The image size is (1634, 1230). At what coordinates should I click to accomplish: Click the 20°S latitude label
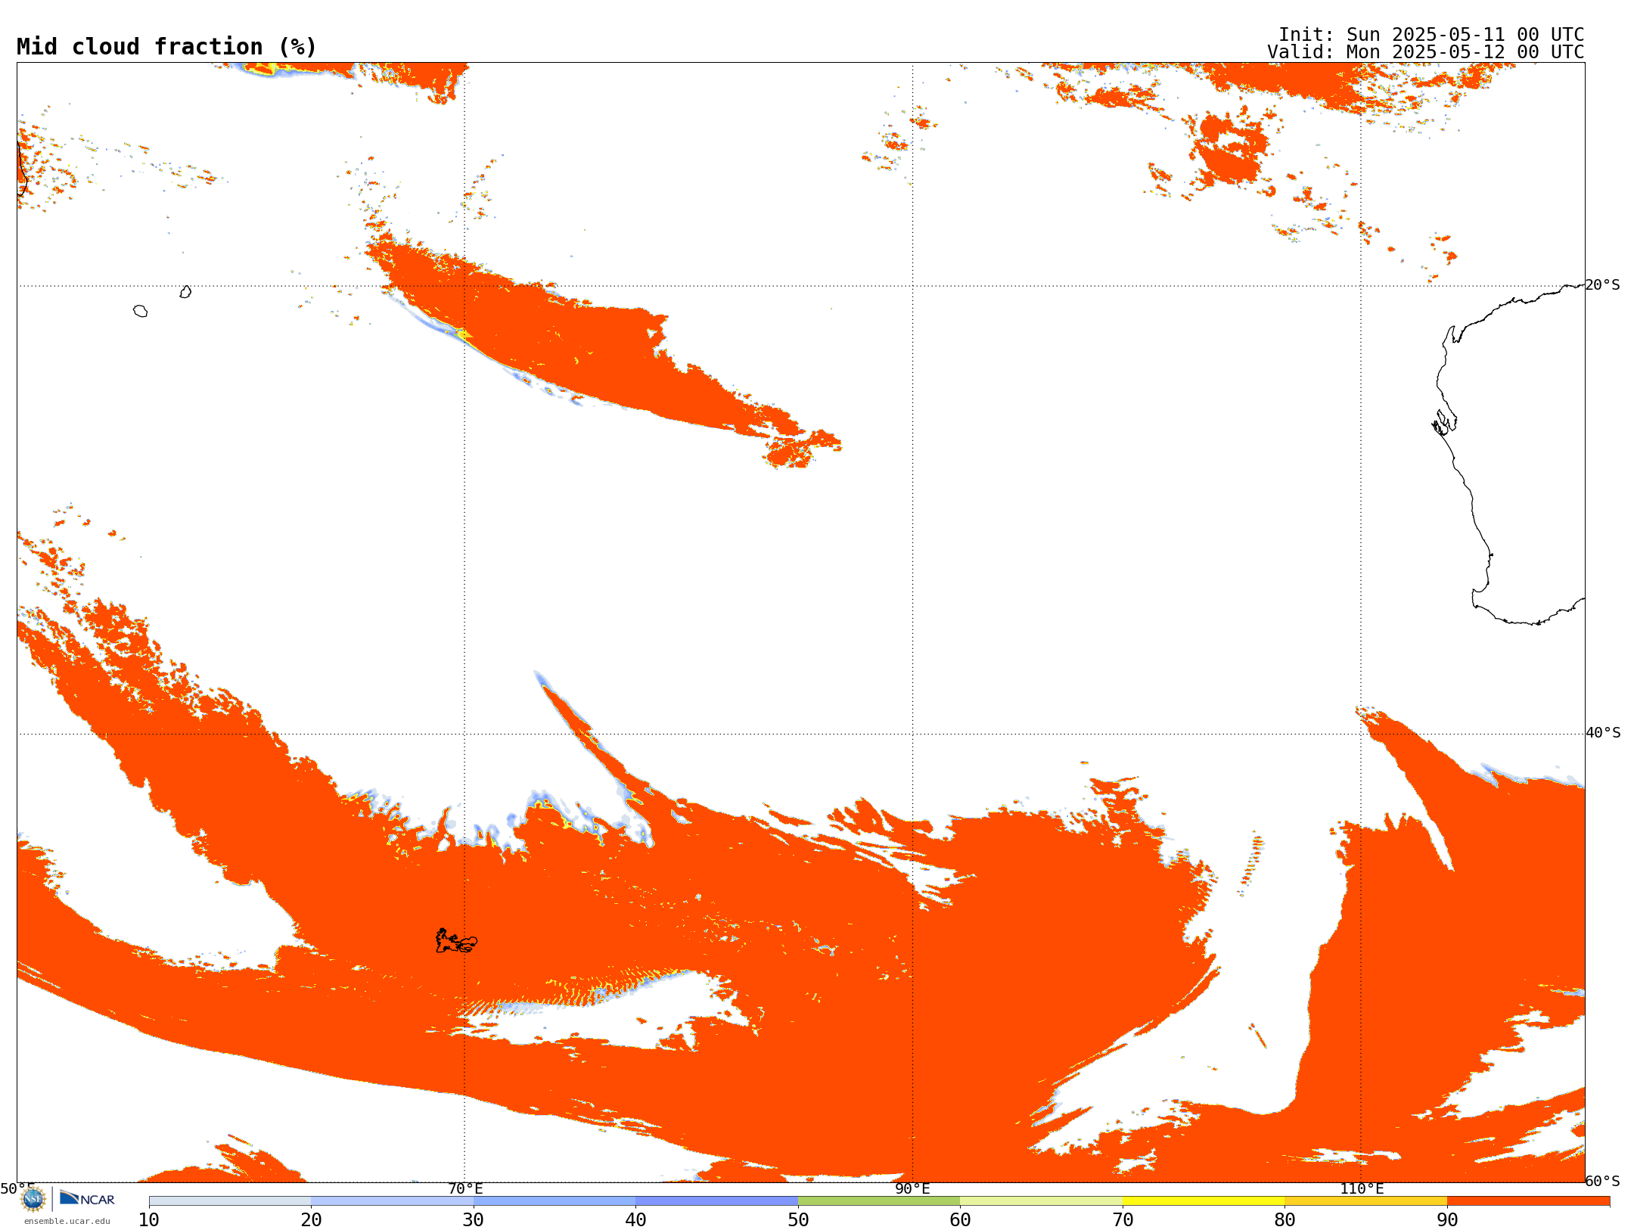1603,285
